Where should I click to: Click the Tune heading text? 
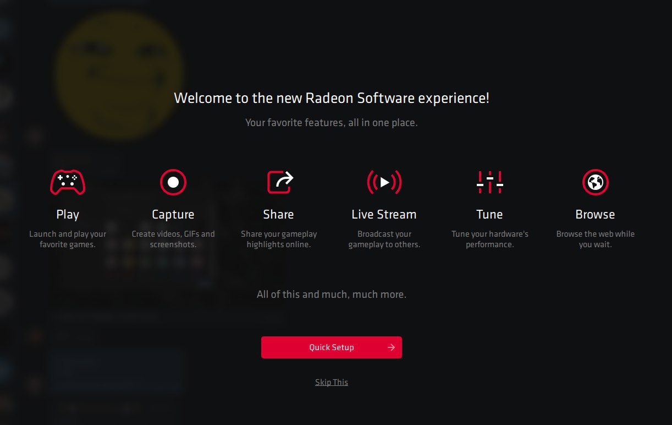(489, 215)
